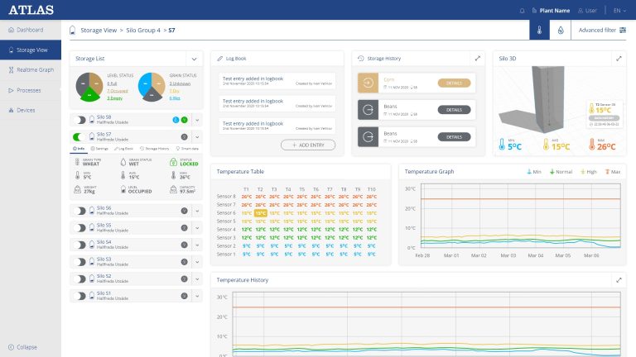Click the notification bell icon
The height and width of the screenshot is (357, 636).
(522, 11)
